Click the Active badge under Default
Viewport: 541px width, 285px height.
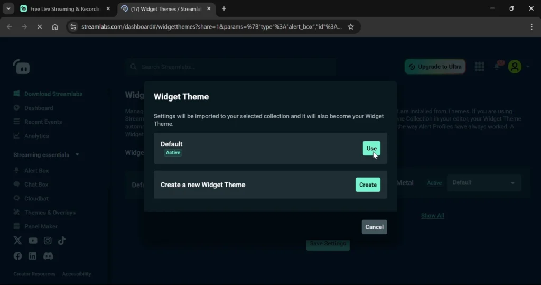[173, 153]
